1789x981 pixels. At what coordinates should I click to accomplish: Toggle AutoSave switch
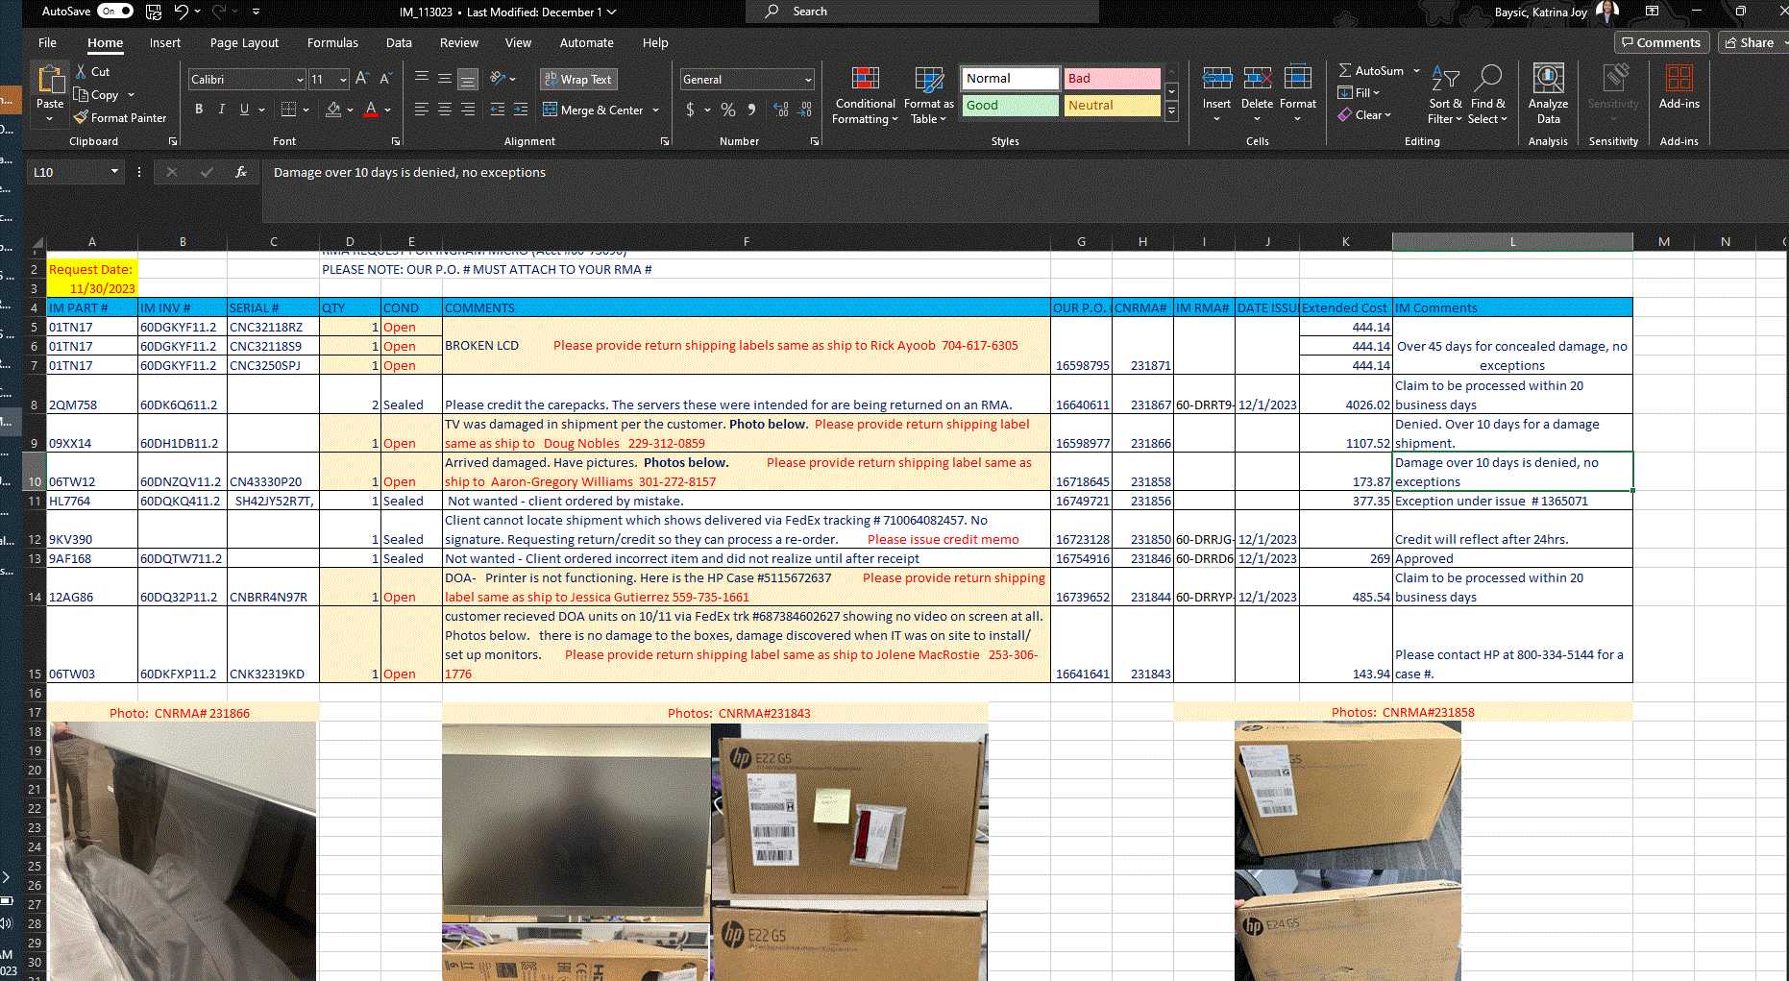[x=115, y=12]
